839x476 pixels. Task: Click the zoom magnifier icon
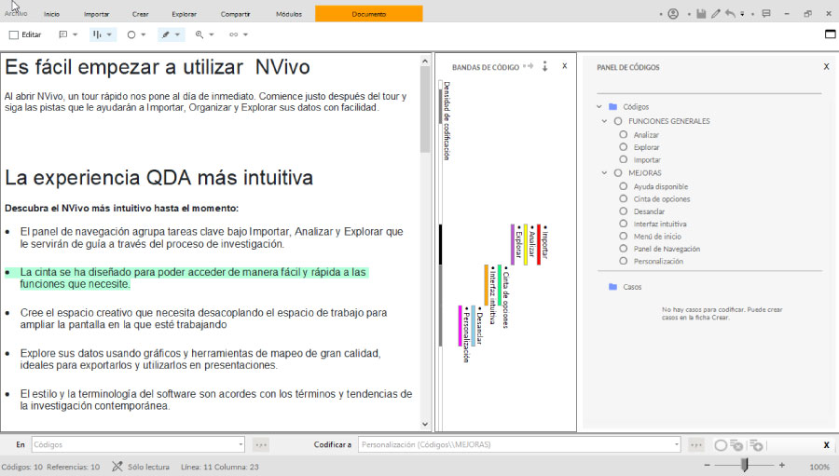pos(199,34)
